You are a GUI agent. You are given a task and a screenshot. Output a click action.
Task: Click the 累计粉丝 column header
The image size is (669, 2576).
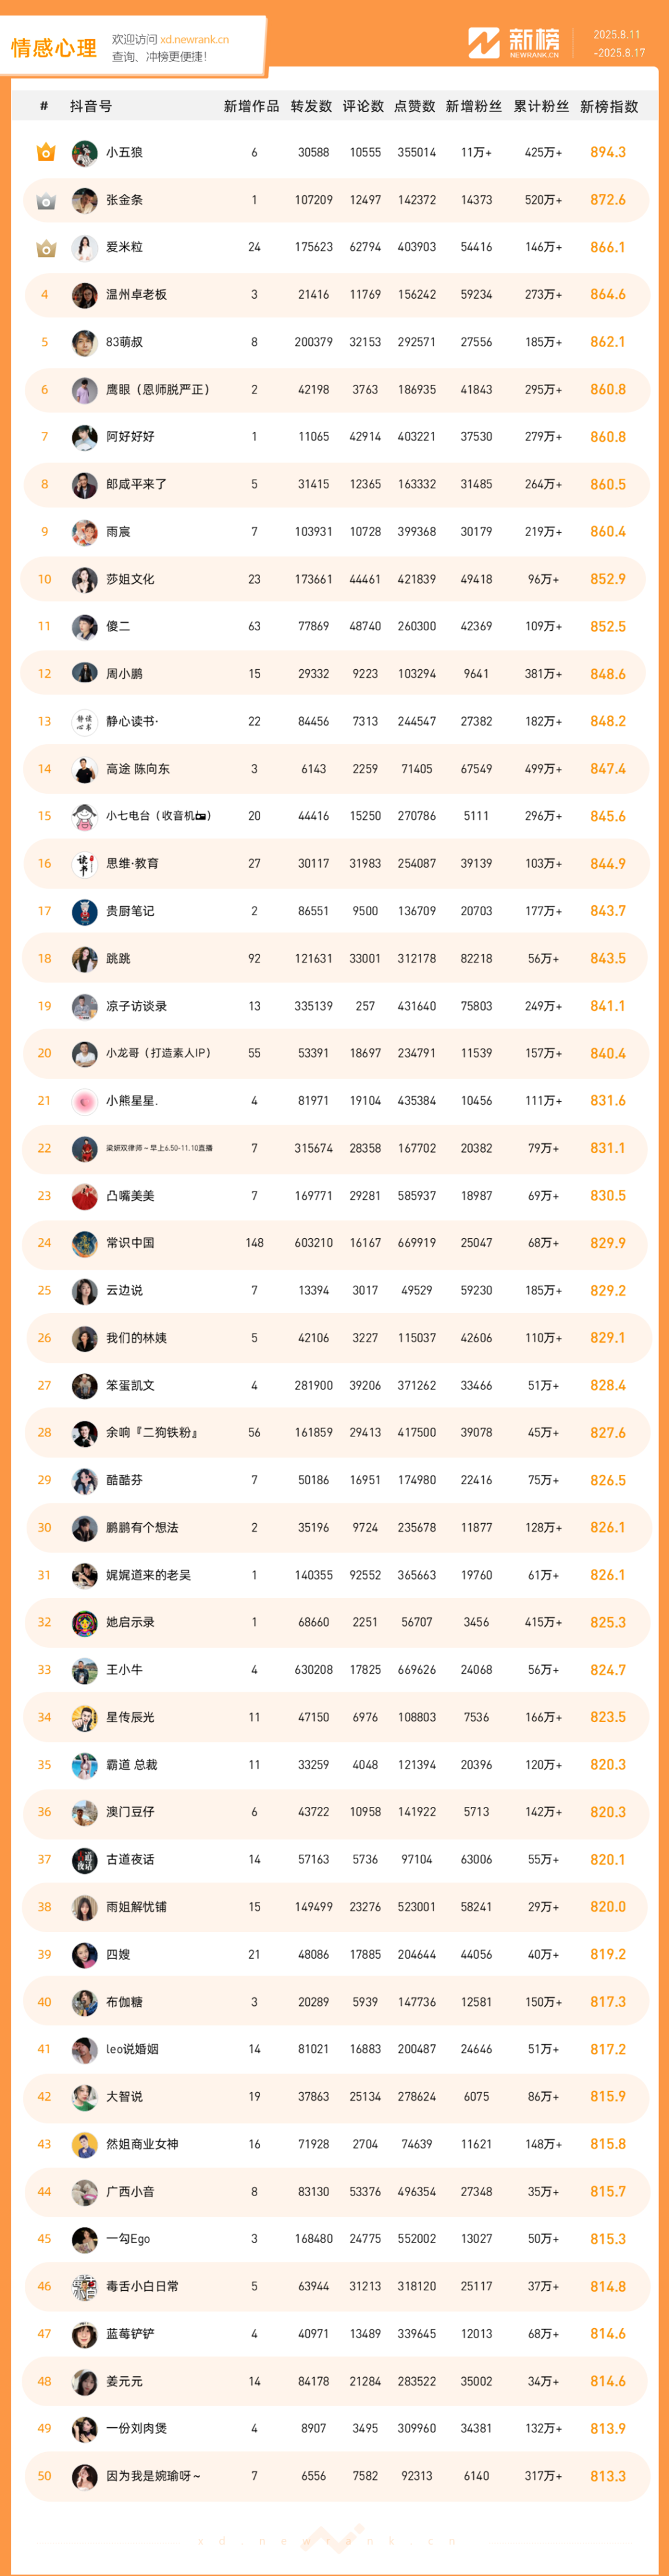coord(541,106)
